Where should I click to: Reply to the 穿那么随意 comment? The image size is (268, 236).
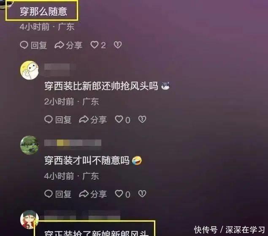click(x=33, y=45)
